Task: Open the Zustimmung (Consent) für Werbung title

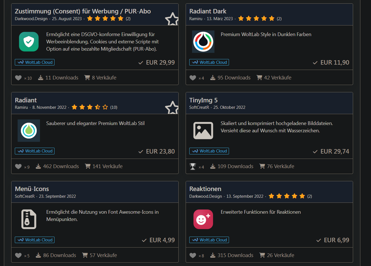Action: point(83,11)
